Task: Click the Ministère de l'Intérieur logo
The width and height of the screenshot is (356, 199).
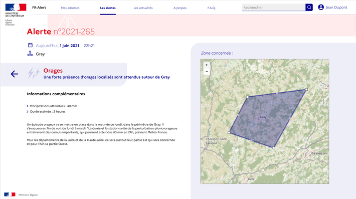Action: [16, 15]
